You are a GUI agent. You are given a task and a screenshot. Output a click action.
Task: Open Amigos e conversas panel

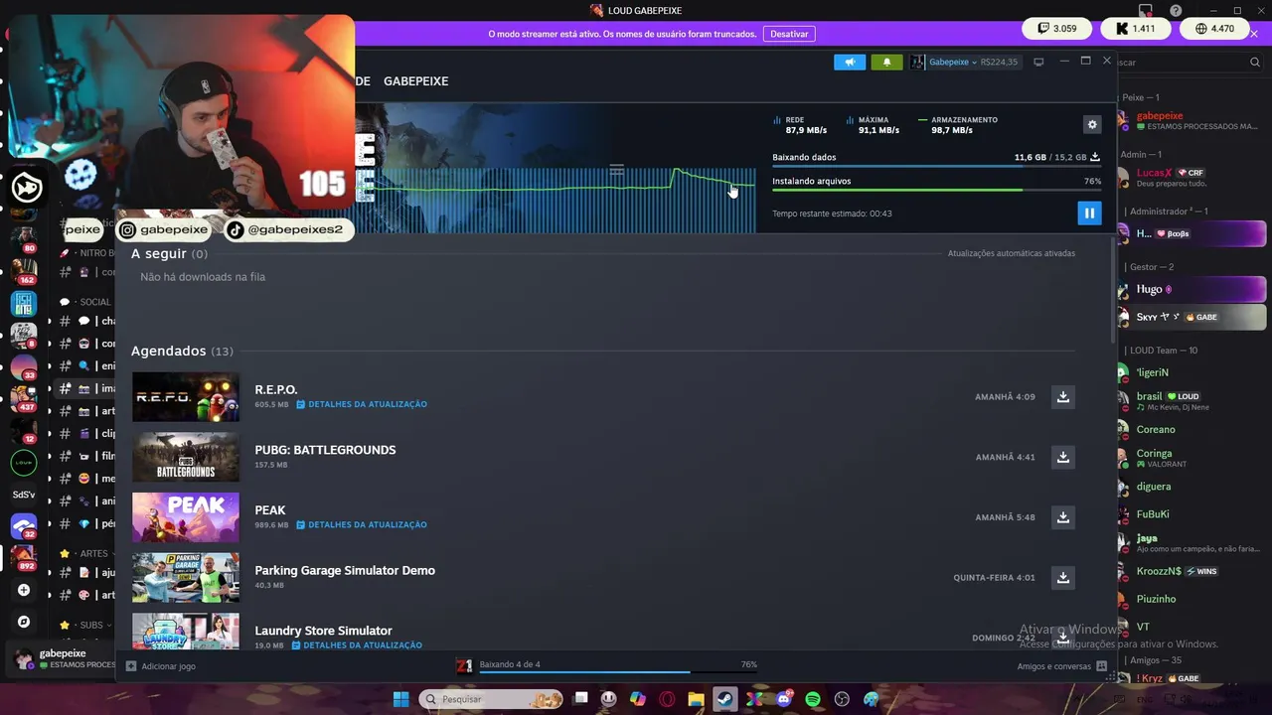click(1062, 666)
